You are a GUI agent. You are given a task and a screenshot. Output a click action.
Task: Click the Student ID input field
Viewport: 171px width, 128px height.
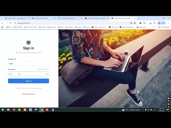(x=29, y=63)
